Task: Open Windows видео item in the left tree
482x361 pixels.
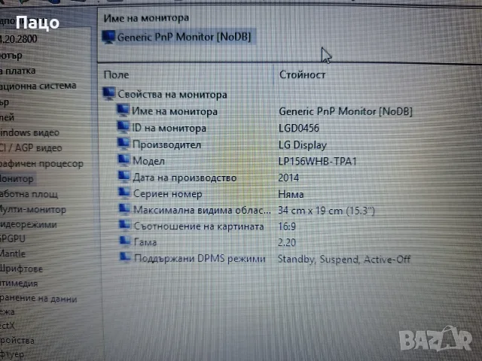Action: (29, 132)
